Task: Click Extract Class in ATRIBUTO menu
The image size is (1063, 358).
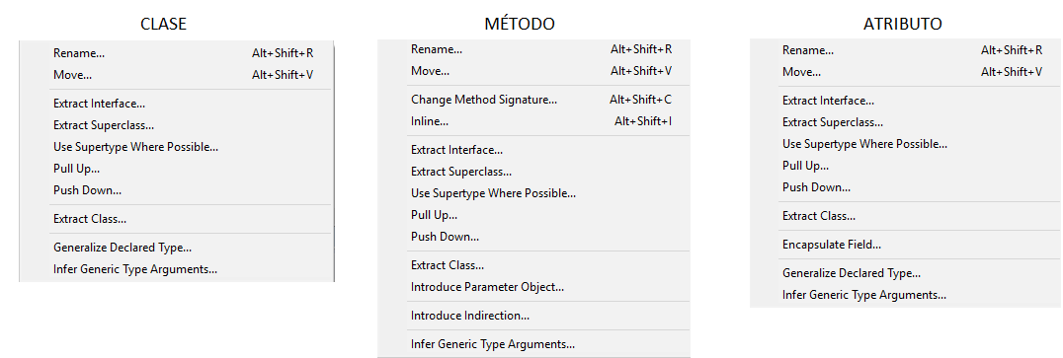Action: 906,217
